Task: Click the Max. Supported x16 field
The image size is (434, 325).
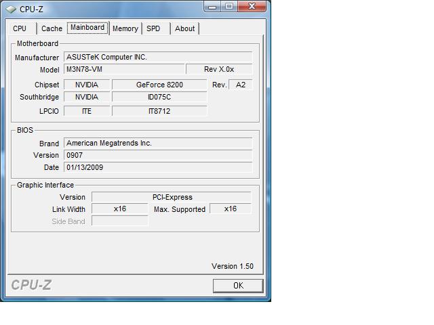Action: [x=231, y=209]
